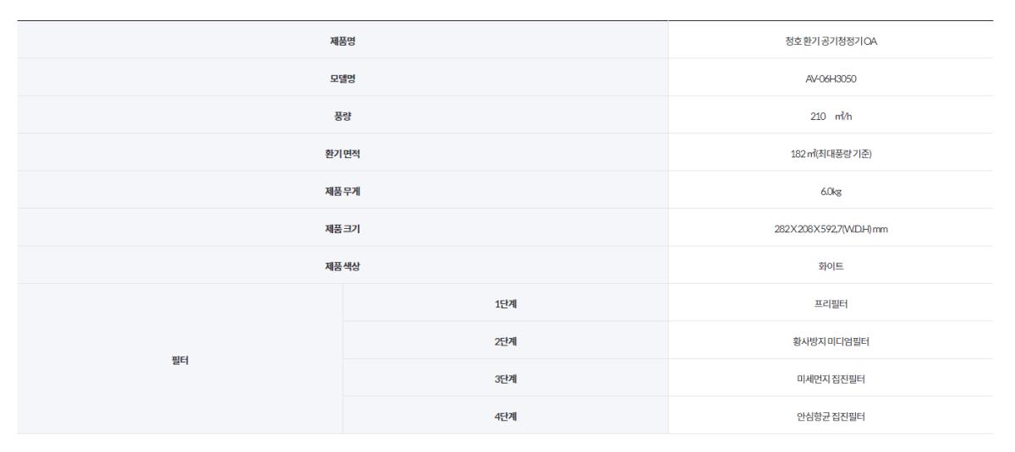
Task: Click the 제품크기 row header
Action: tap(342, 227)
